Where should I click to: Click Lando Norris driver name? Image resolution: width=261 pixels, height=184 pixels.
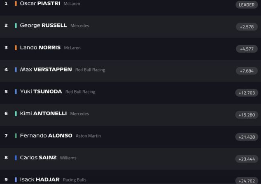point(40,48)
